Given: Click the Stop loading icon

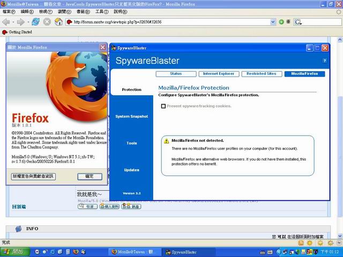Looking at the screenshot, I should 47,22.
